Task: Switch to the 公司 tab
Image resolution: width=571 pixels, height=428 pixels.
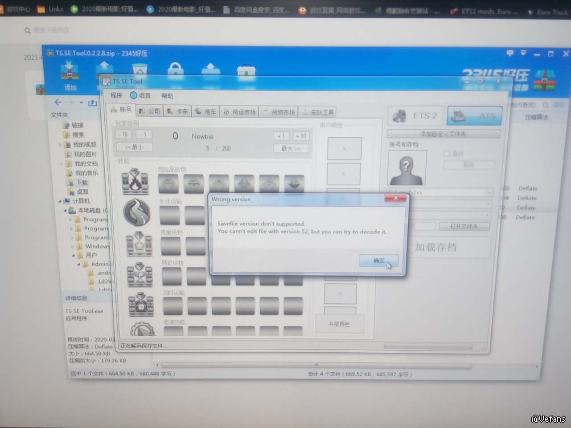Action: tap(149, 111)
